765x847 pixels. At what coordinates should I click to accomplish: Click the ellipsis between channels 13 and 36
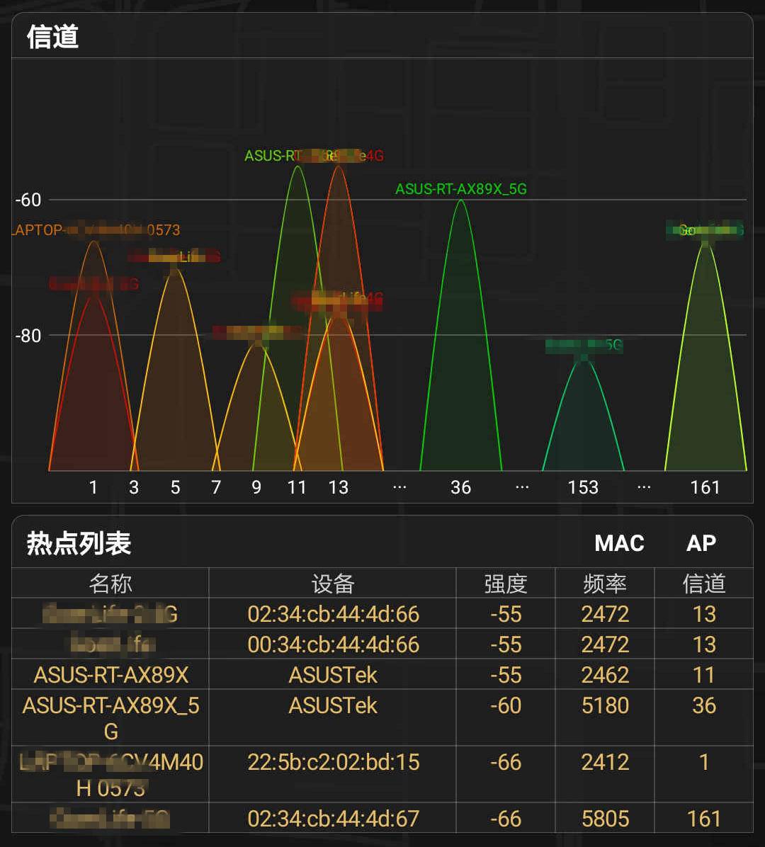[x=399, y=487]
